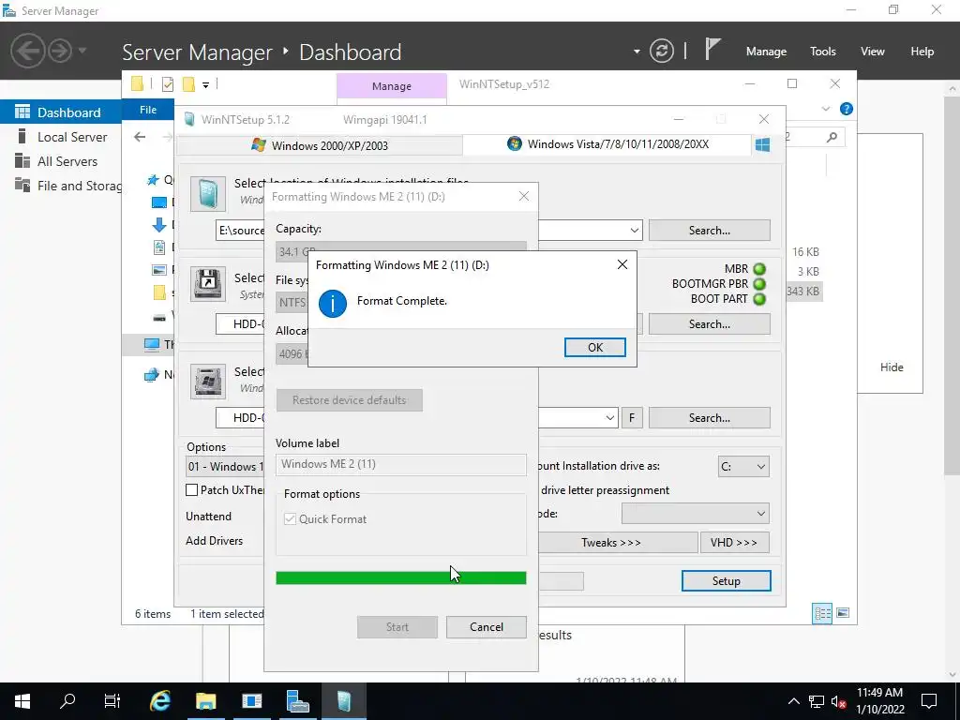
Task: Click the green format progress bar
Action: coord(401,577)
